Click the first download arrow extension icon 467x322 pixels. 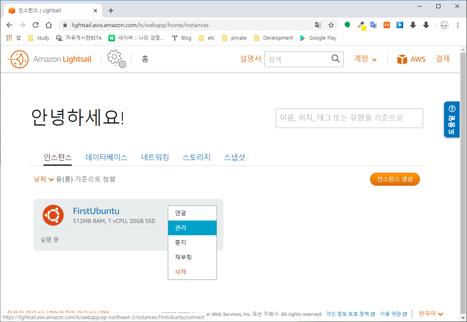click(x=413, y=25)
